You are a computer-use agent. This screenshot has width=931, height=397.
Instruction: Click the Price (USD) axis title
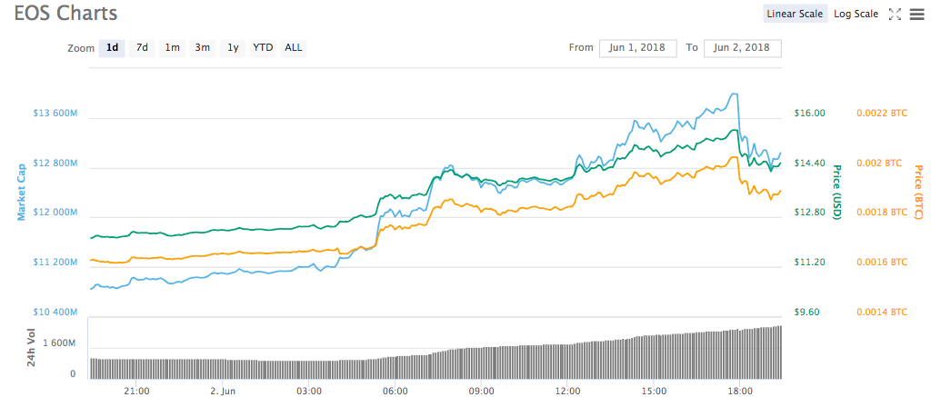pyautogui.click(x=836, y=193)
